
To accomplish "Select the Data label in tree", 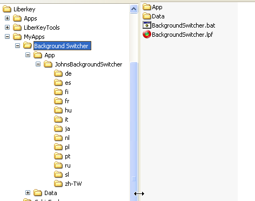I will click(x=51, y=193).
